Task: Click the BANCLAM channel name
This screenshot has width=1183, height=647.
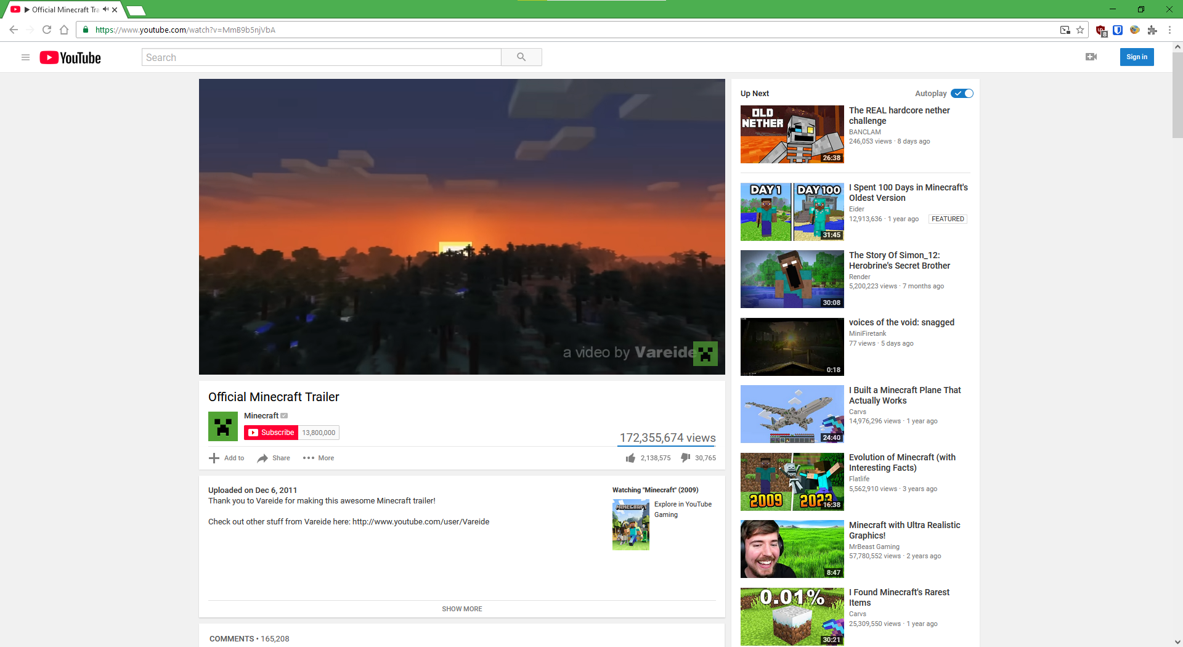Action: [865, 132]
